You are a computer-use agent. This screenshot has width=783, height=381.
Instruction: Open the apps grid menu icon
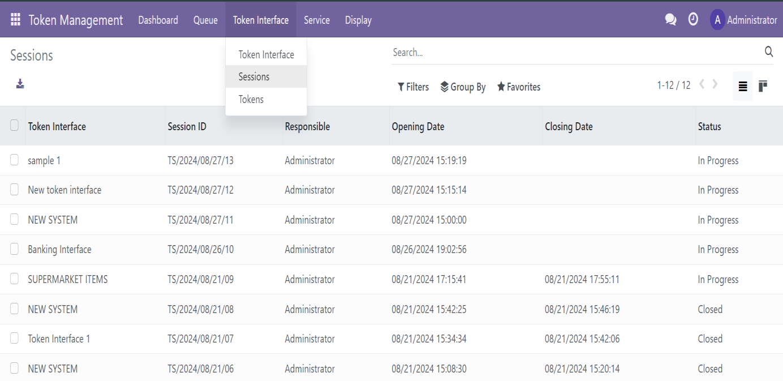pyautogui.click(x=15, y=20)
